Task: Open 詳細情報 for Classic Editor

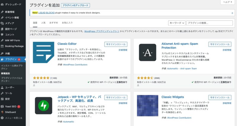Action: pos(123,50)
